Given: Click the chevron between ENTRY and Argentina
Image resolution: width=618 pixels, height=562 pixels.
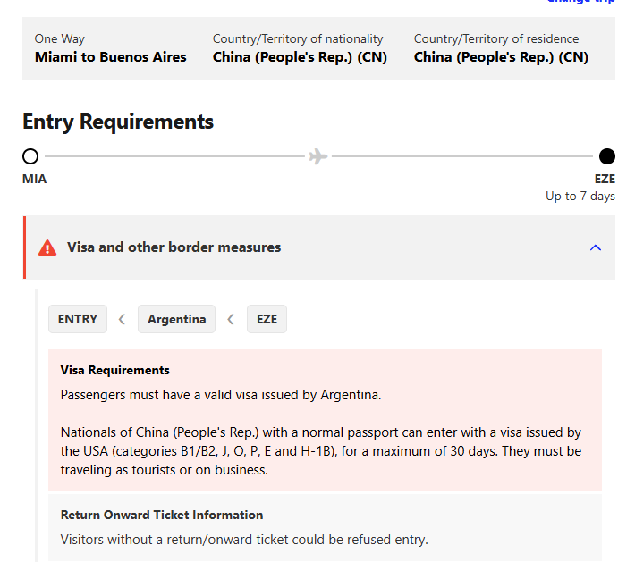Looking at the screenshot, I should point(122,319).
